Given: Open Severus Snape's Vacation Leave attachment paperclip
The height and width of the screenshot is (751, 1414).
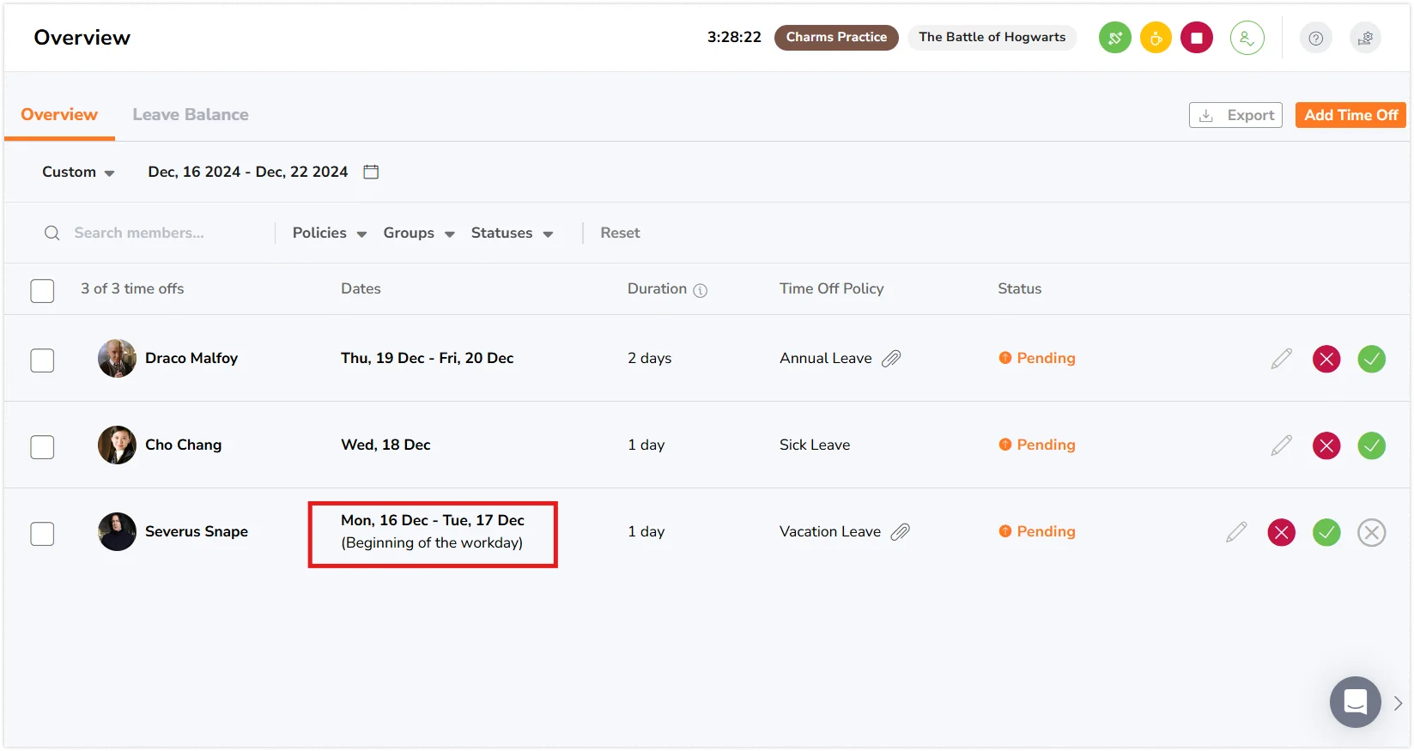Looking at the screenshot, I should (x=900, y=531).
